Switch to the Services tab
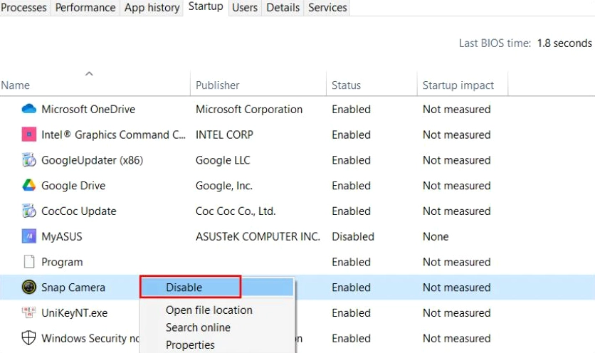595x353 pixels. tap(327, 8)
